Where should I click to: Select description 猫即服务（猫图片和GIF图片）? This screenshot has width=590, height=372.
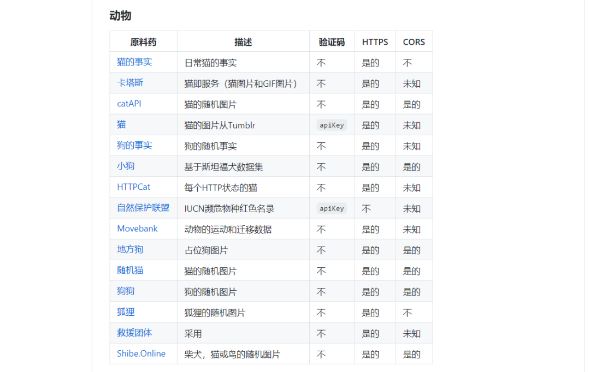point(241,84)
